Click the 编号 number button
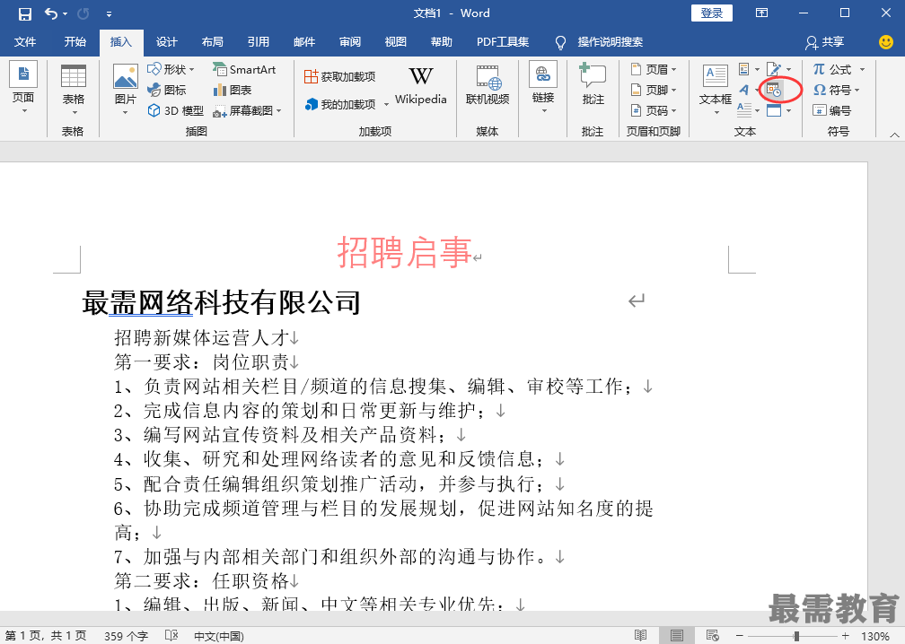The image size is (905, 644). [x=831, y=110]
